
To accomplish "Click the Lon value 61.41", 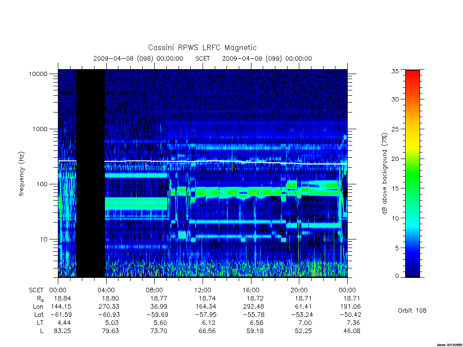I will (303, 306).
